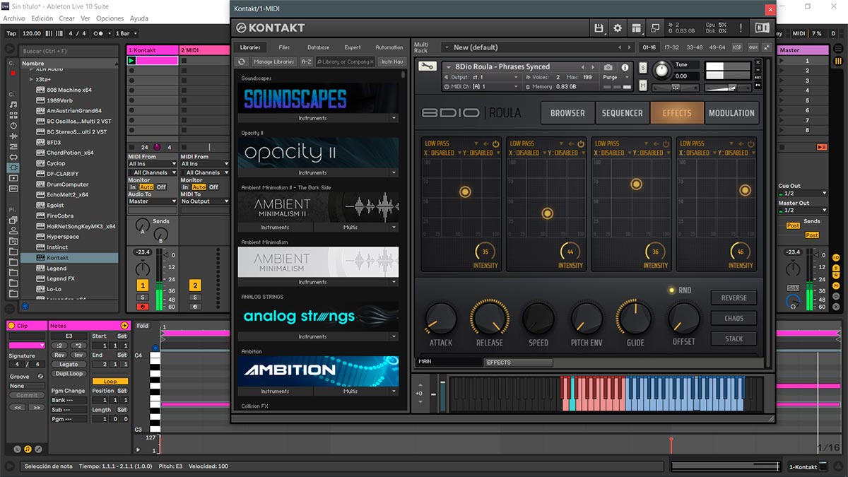
Task: Set track 1 Monitor to Off
Action: point(161,187)
